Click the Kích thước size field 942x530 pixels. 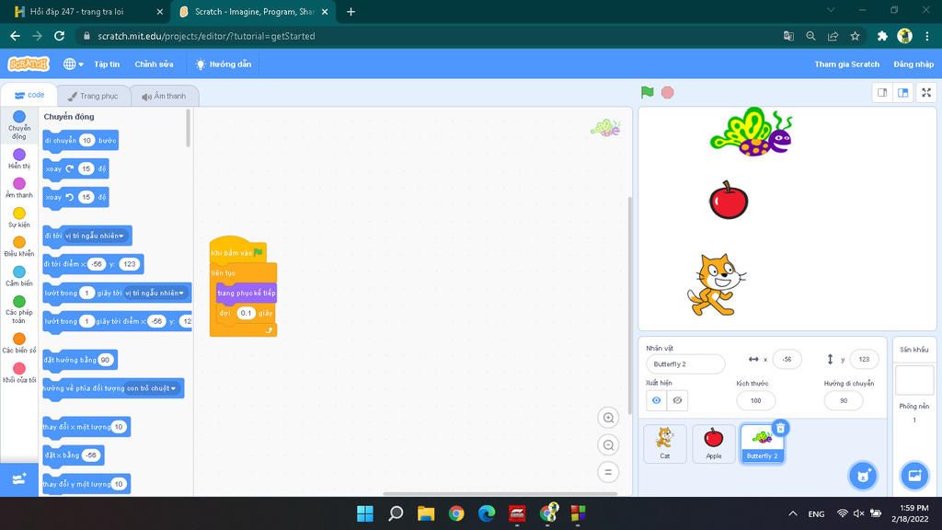point(756,400)
